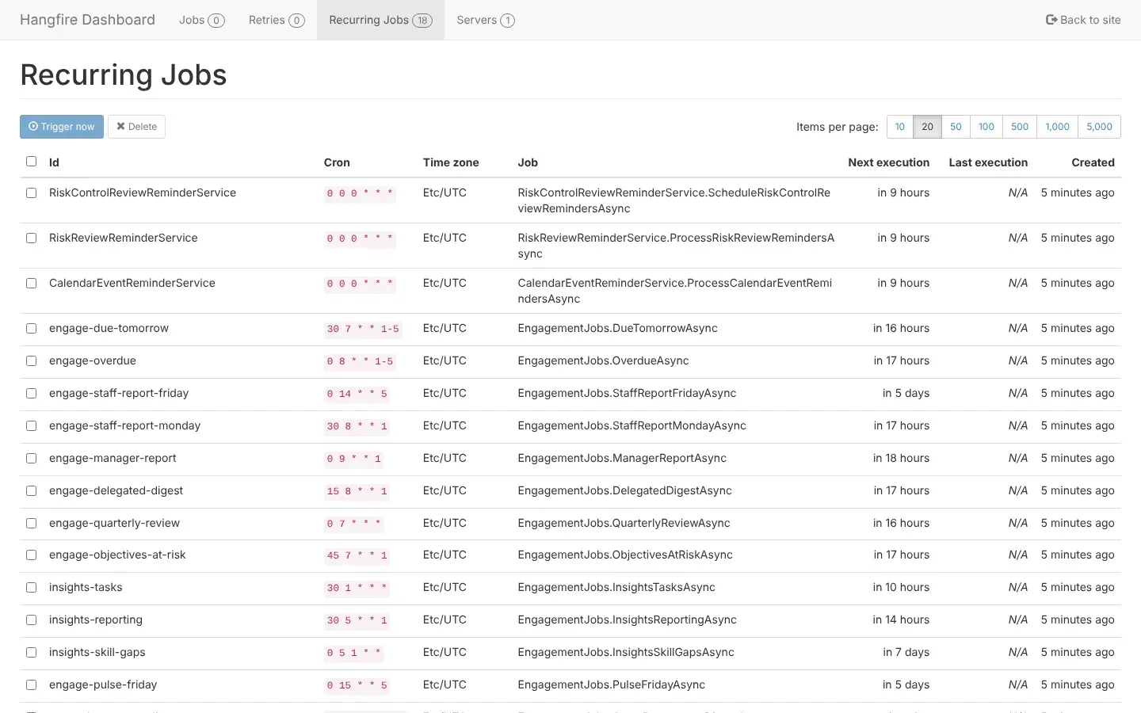
Task: Set items per page to 100
Action: click(x=986, y=127)
